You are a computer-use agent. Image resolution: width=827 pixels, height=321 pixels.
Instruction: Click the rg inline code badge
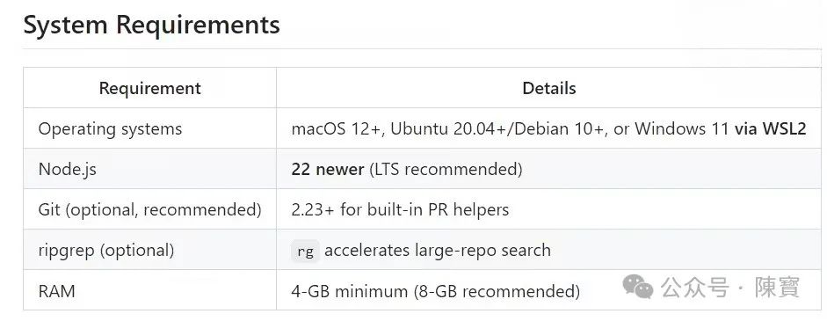(305, 251)
